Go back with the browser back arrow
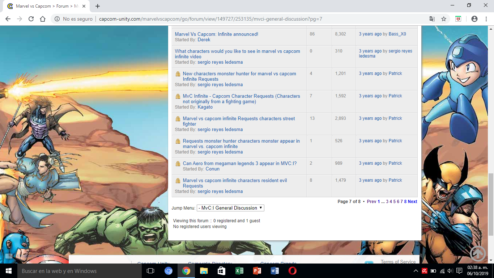The image size is (494, 278). [x=8, y=19]
